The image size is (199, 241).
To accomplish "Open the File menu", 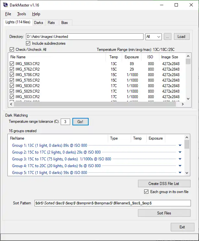I will point(8,14).
